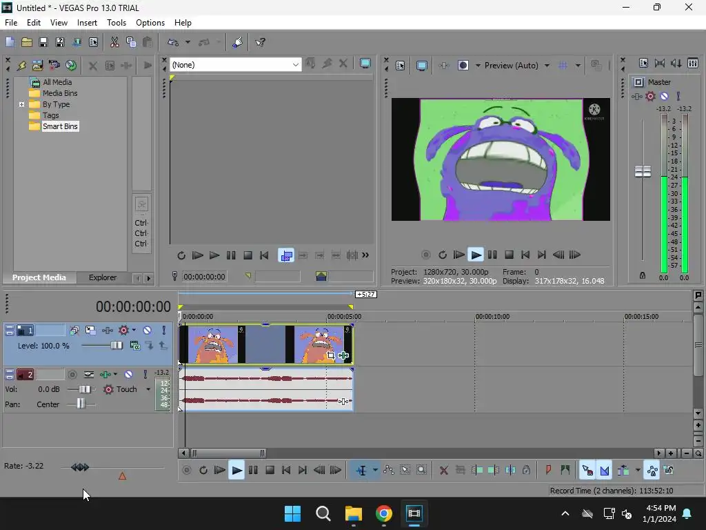
Task: Toggle Lock Envelopes to Events button
Action: (652, 471)
